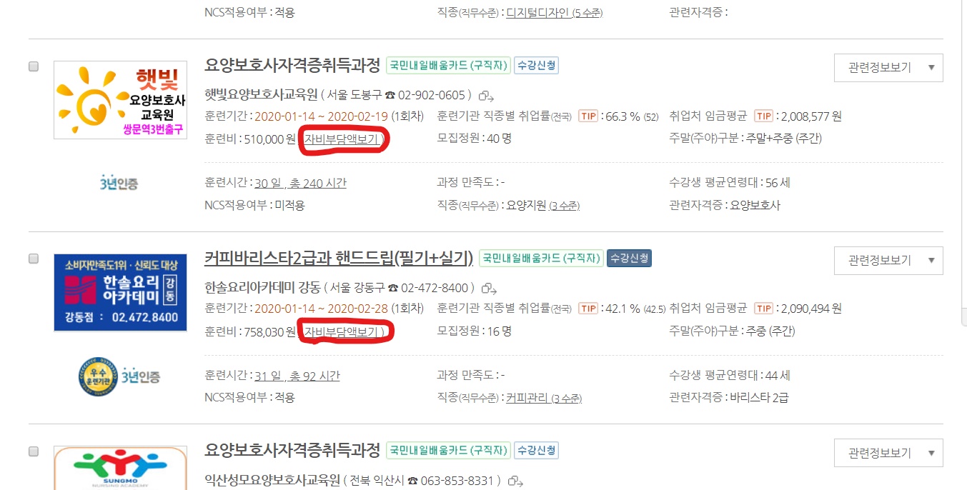Open 커피바리스타2급과 핸드드립(필기+실기) course title

tap(339, 258)
